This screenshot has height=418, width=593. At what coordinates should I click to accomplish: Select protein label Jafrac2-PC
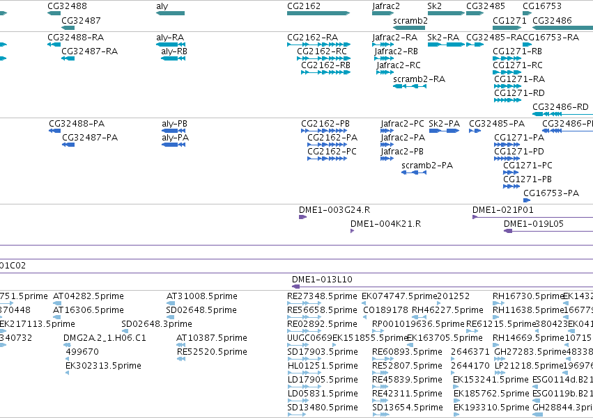pos(402,124)
